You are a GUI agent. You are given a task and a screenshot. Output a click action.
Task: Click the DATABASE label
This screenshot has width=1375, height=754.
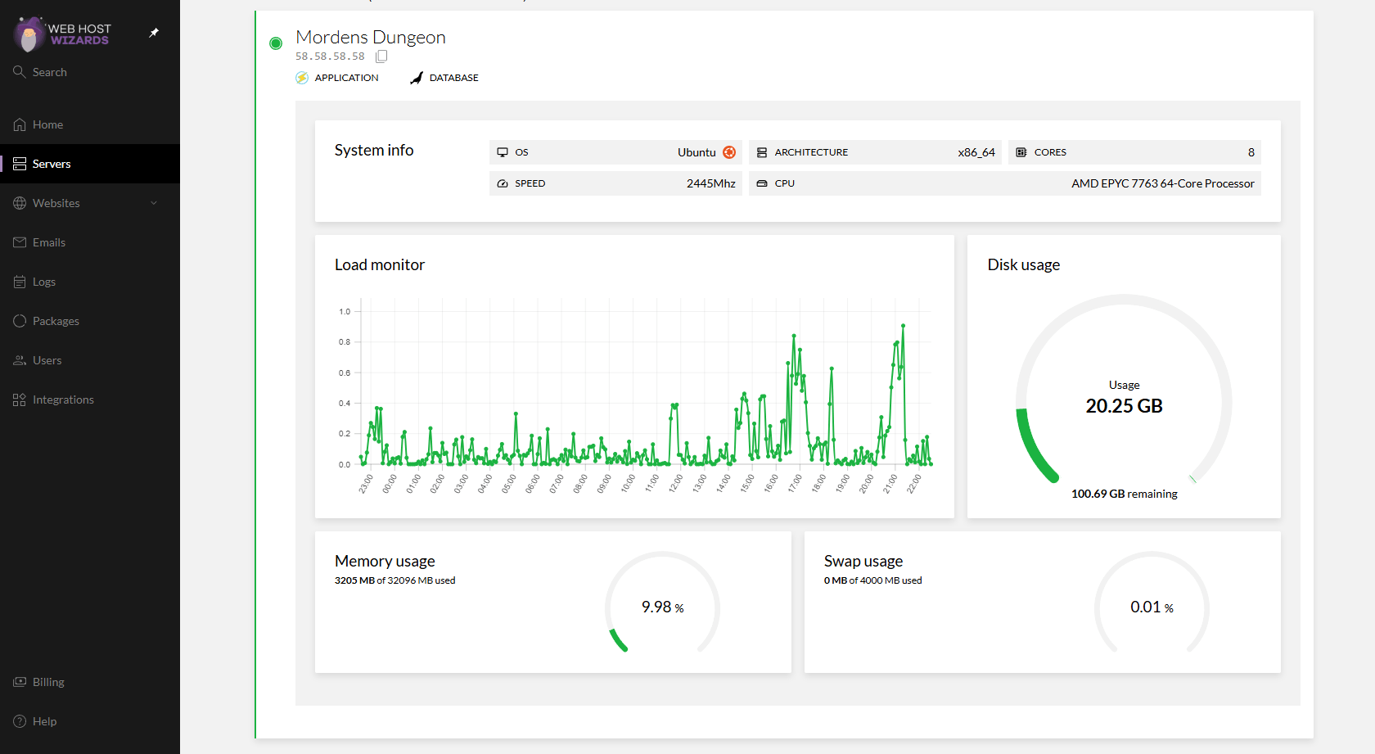point(454,78)
